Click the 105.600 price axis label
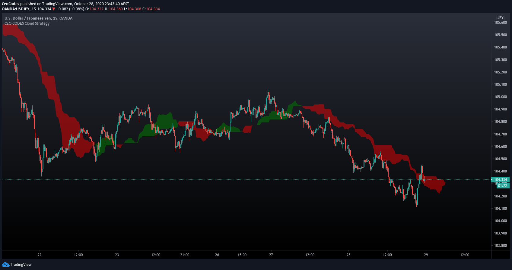The image size is (512, 270). click(x=501, y=23)
